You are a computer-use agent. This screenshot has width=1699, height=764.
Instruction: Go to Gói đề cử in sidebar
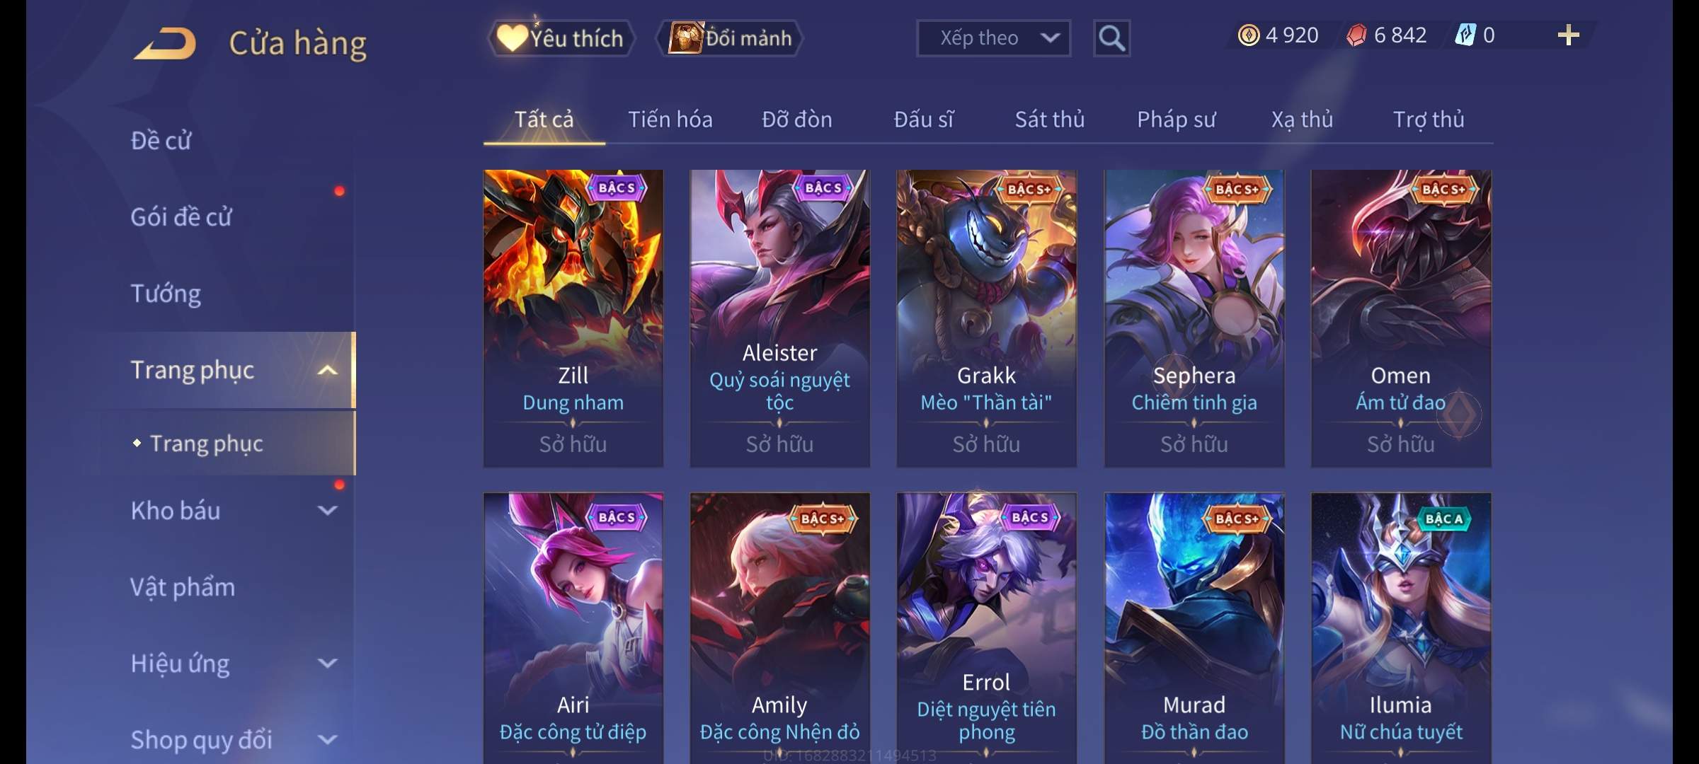(181, 217)
